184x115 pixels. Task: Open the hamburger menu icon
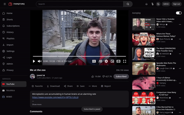pos(5,4)
